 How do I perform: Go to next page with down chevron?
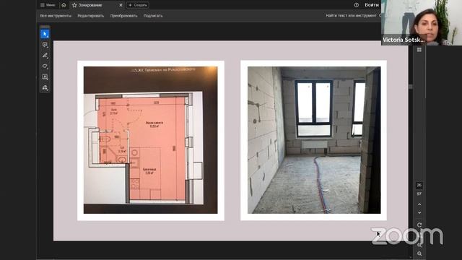point(419,212)
